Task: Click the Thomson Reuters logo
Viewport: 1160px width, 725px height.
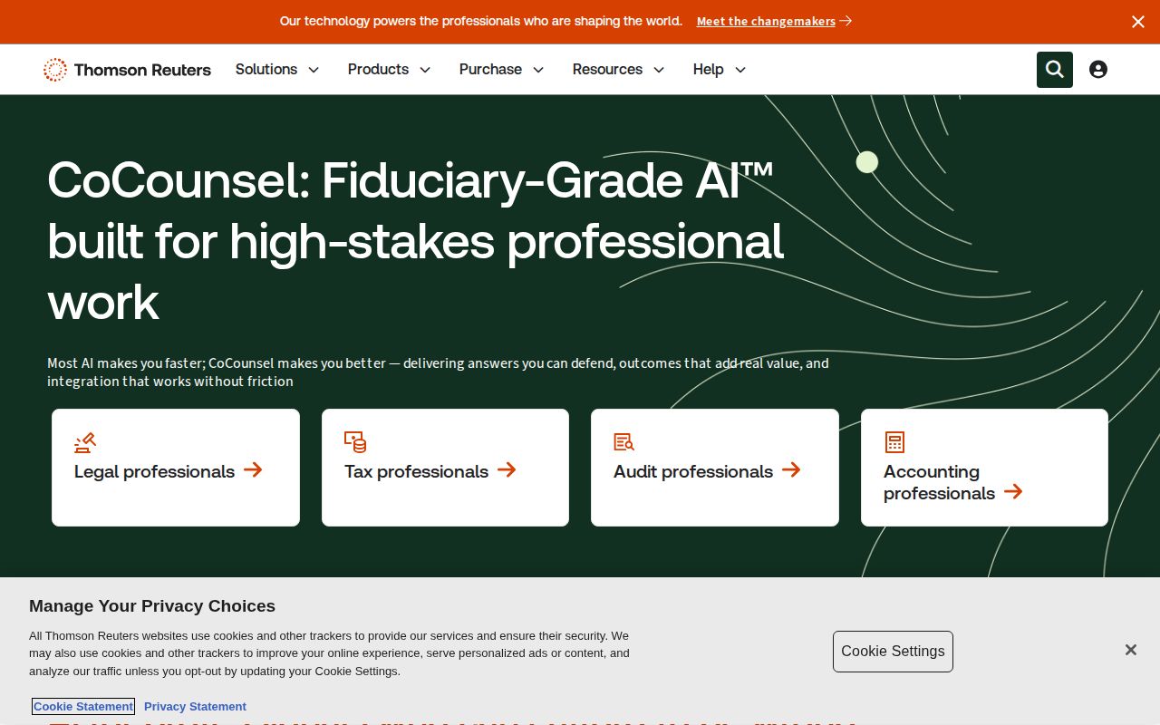Action: click(x=127, y=70)
